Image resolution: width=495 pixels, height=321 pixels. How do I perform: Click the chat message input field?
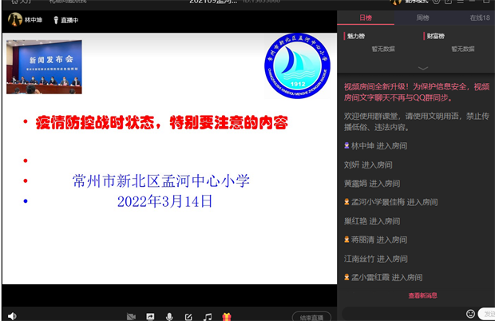click(x=403, y=314)
